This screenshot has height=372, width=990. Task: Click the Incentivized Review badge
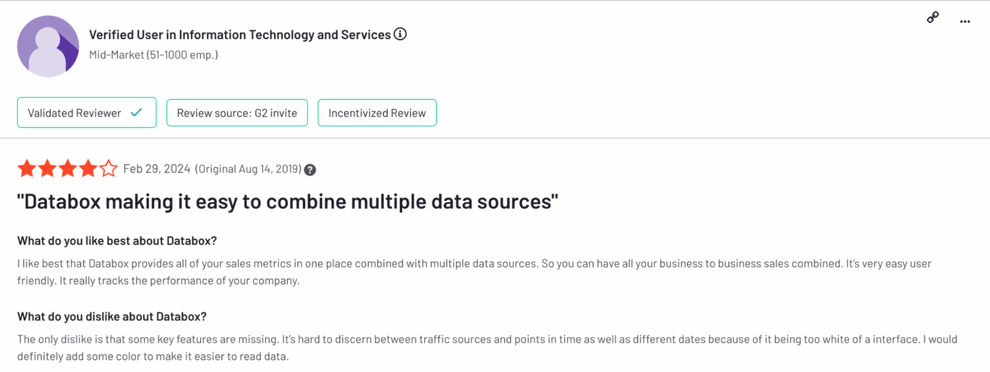(x=377, y=113)
